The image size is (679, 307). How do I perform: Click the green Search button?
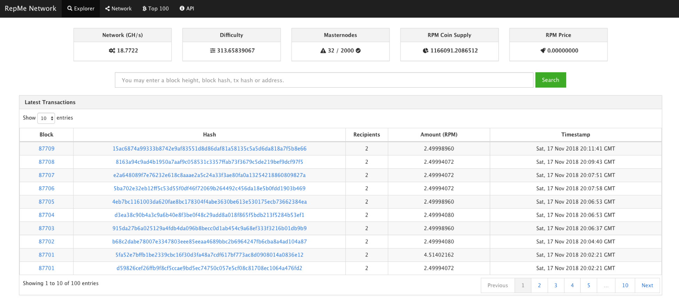point(551,80)
